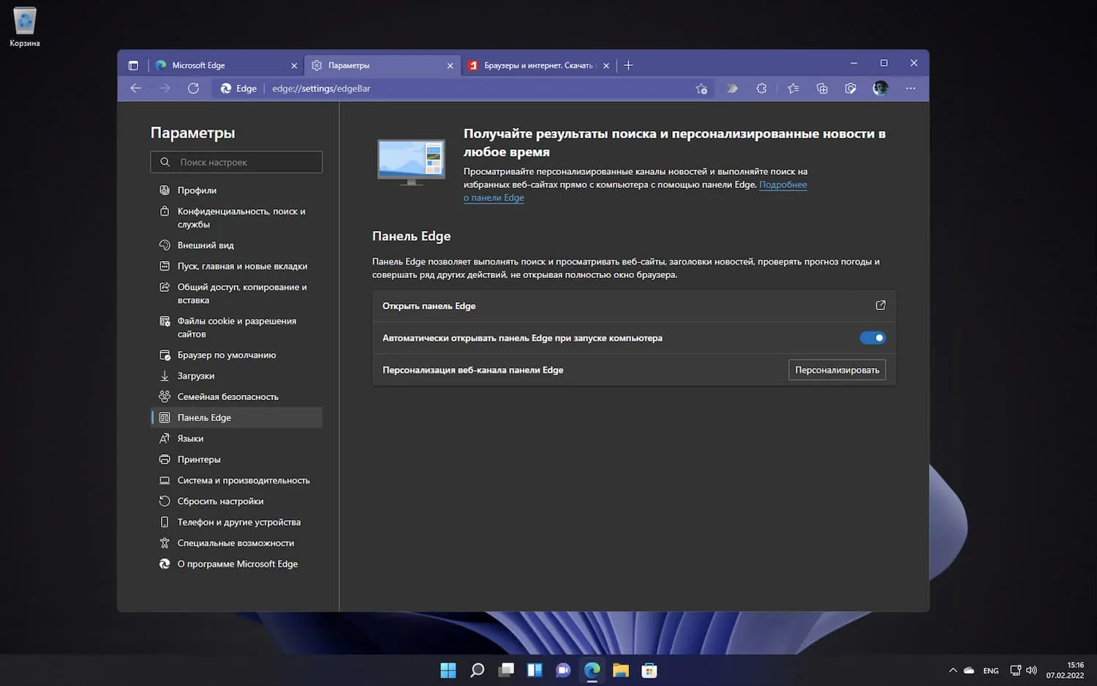The image size is (1097, 686).
Task: Show hidden system tray icons chevron
Action: (x=952, y=671)
